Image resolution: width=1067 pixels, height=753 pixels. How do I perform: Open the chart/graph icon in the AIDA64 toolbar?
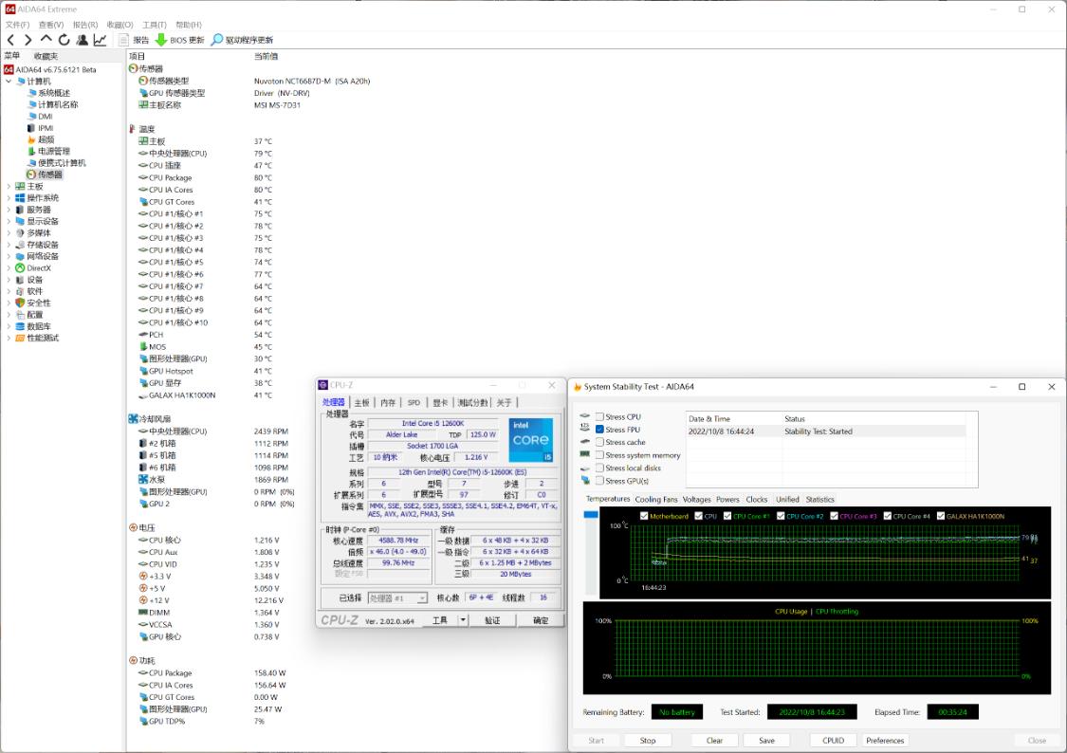[100, 40]
